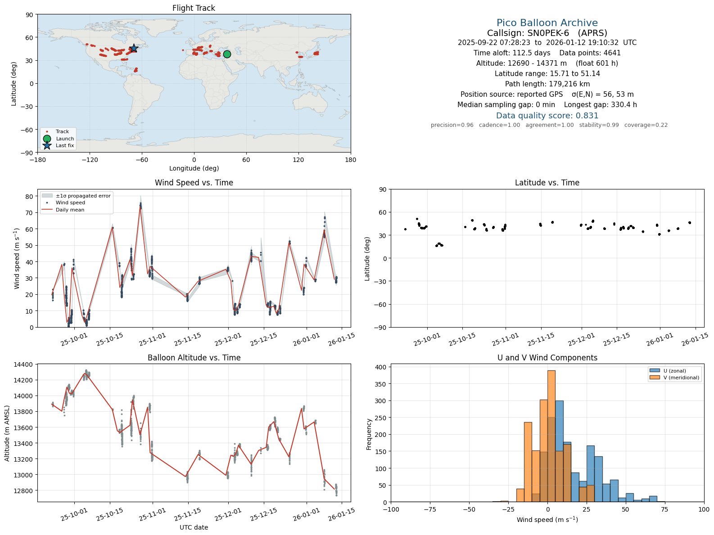
Task: Click the blue Last fix star on the map
Action: click(x=134, y=49)
